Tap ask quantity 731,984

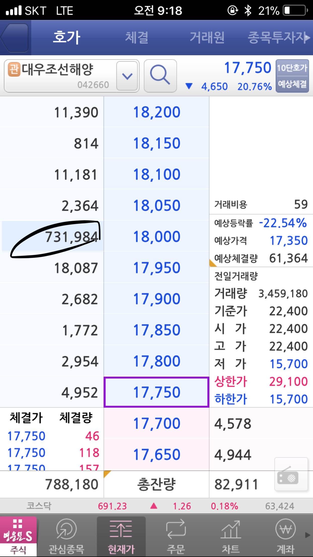[72, 237]
